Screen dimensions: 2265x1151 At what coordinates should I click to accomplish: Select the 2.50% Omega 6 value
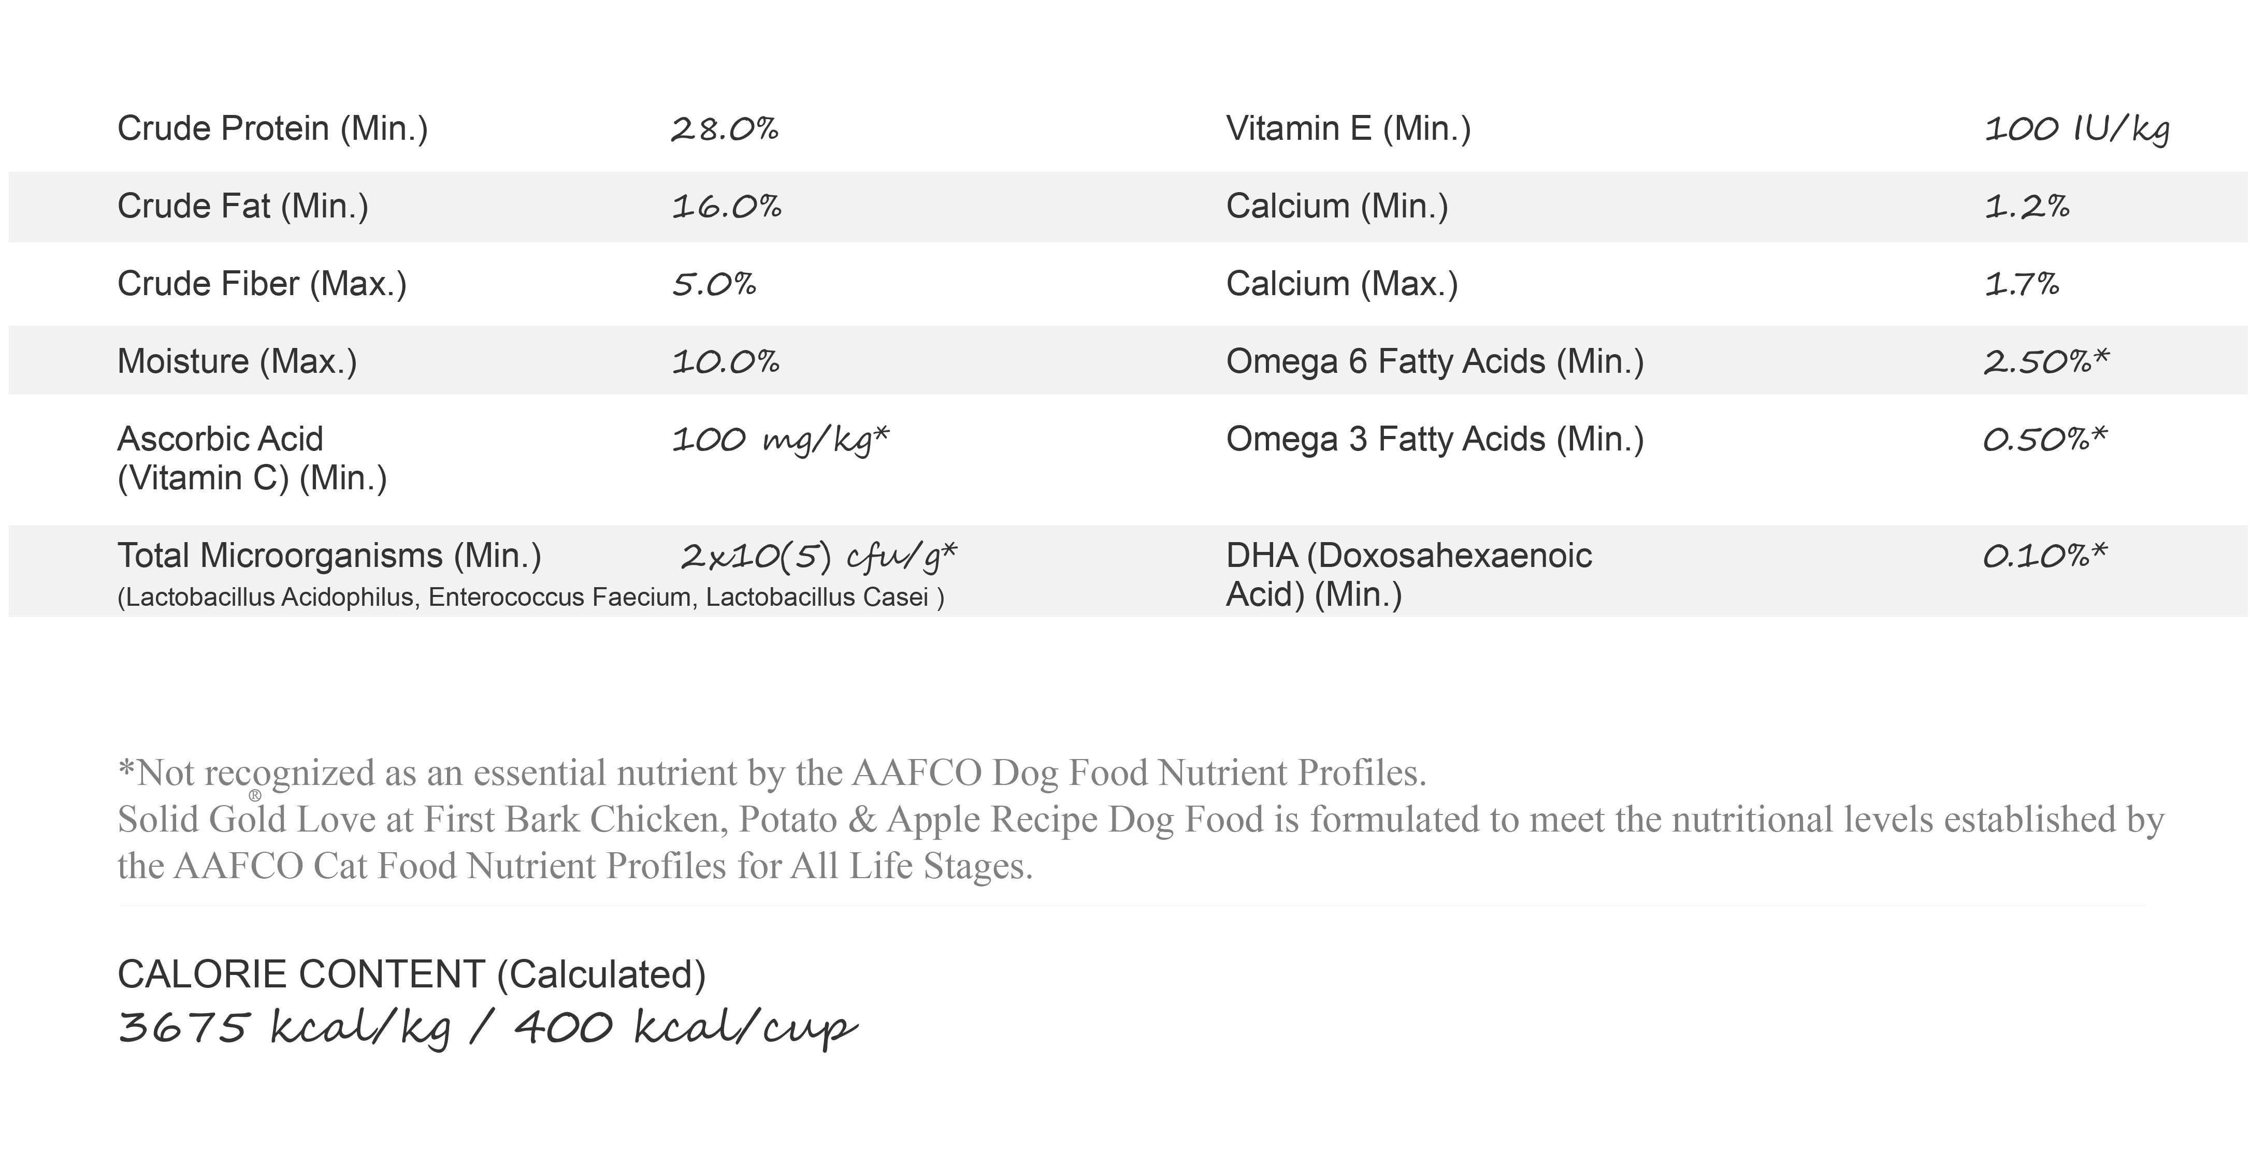(2046, 362)
